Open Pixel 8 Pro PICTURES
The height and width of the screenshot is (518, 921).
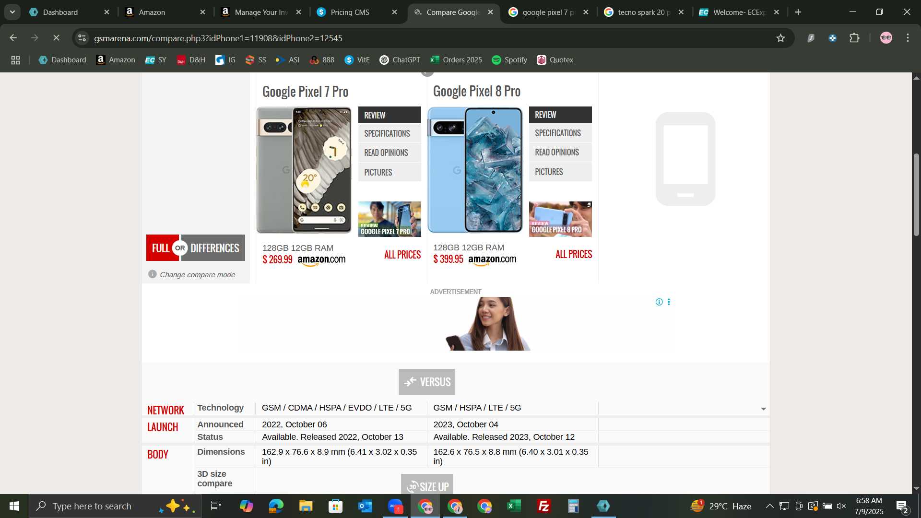[560, 172]
